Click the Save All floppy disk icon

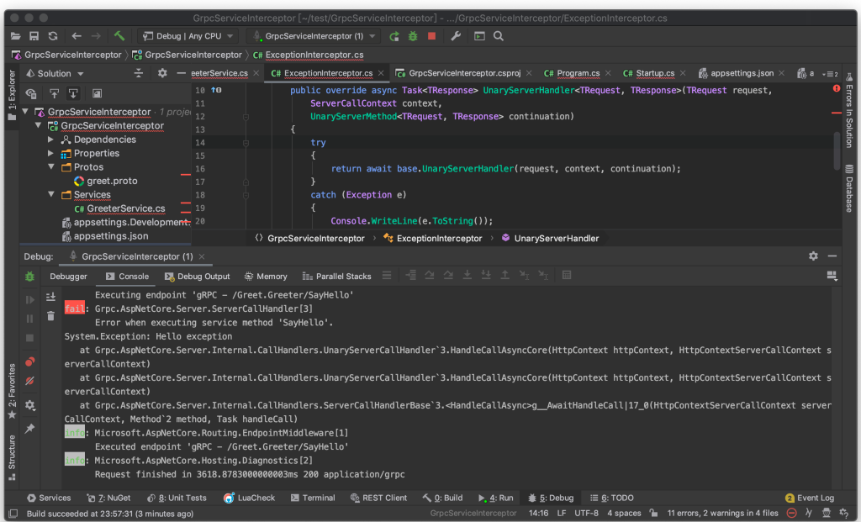(x=34, y=36)
